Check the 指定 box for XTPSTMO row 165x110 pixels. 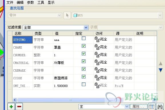click(x=84, y=38)
